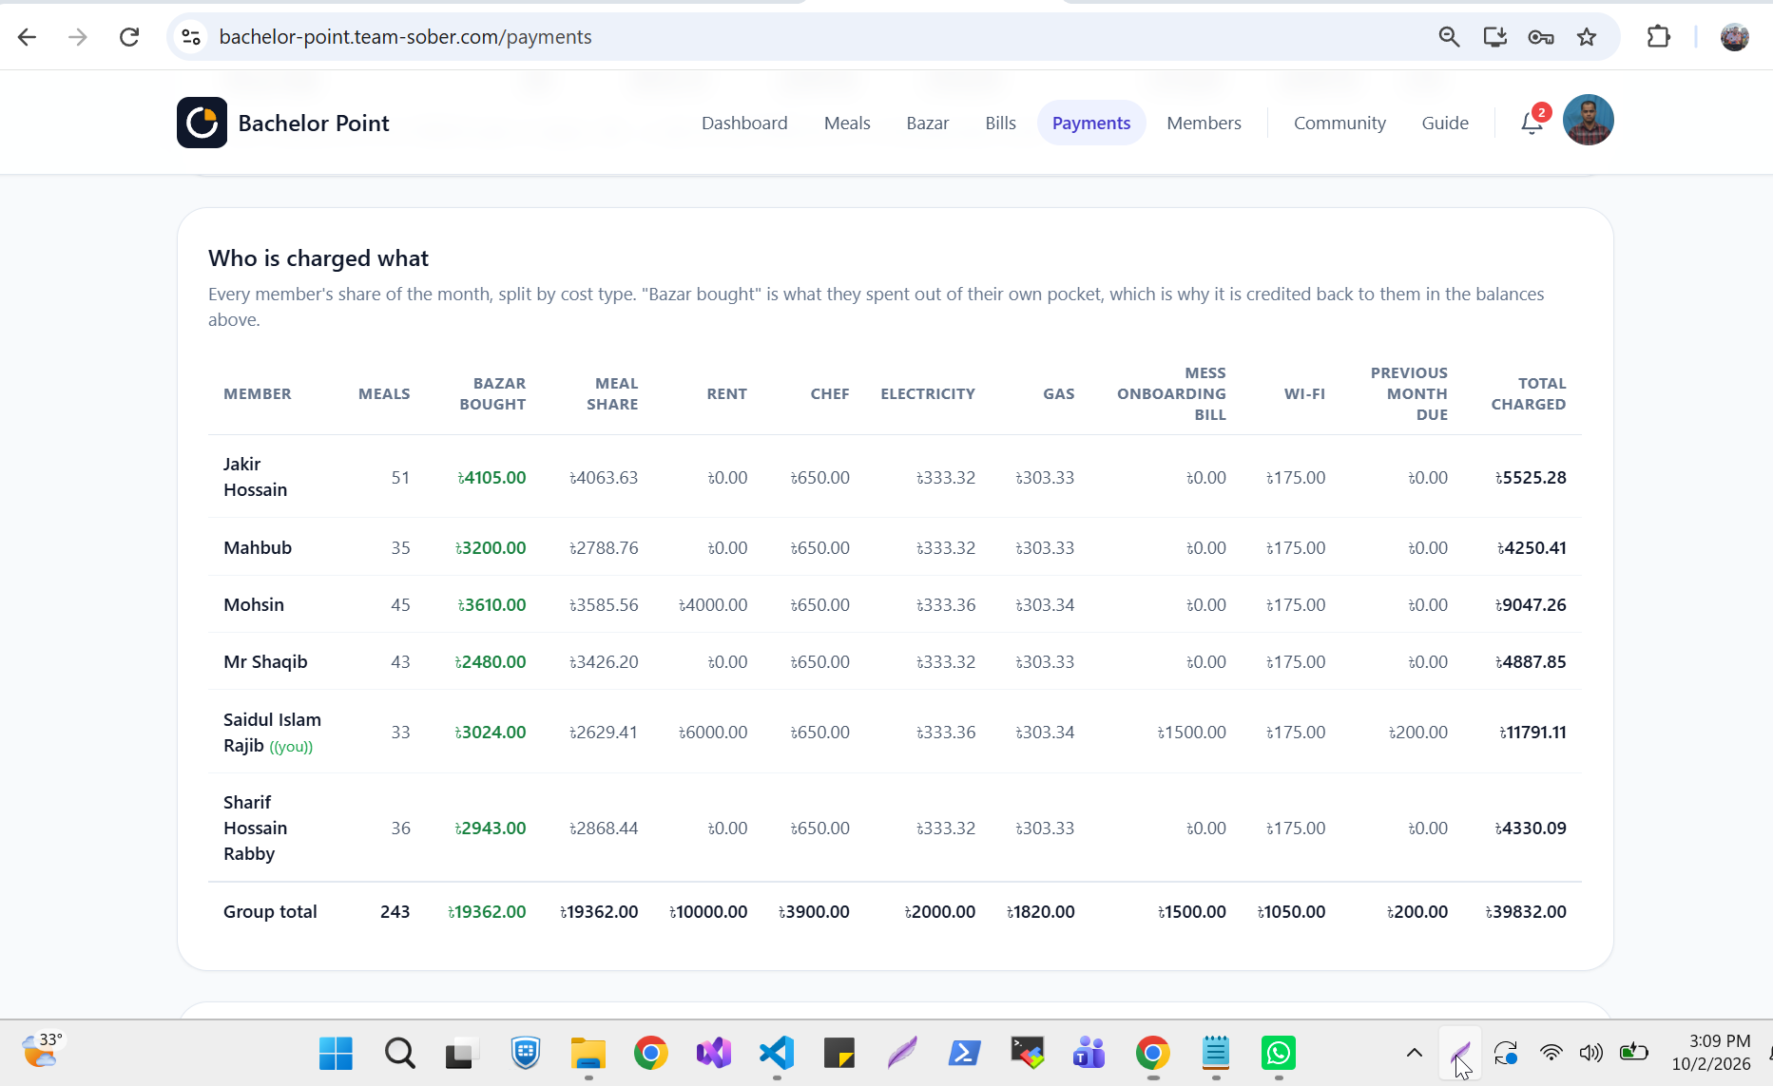1773x1086 pixels.
Task: Reload the payments page
Action: pyautogui.click(x=129, y=37)
